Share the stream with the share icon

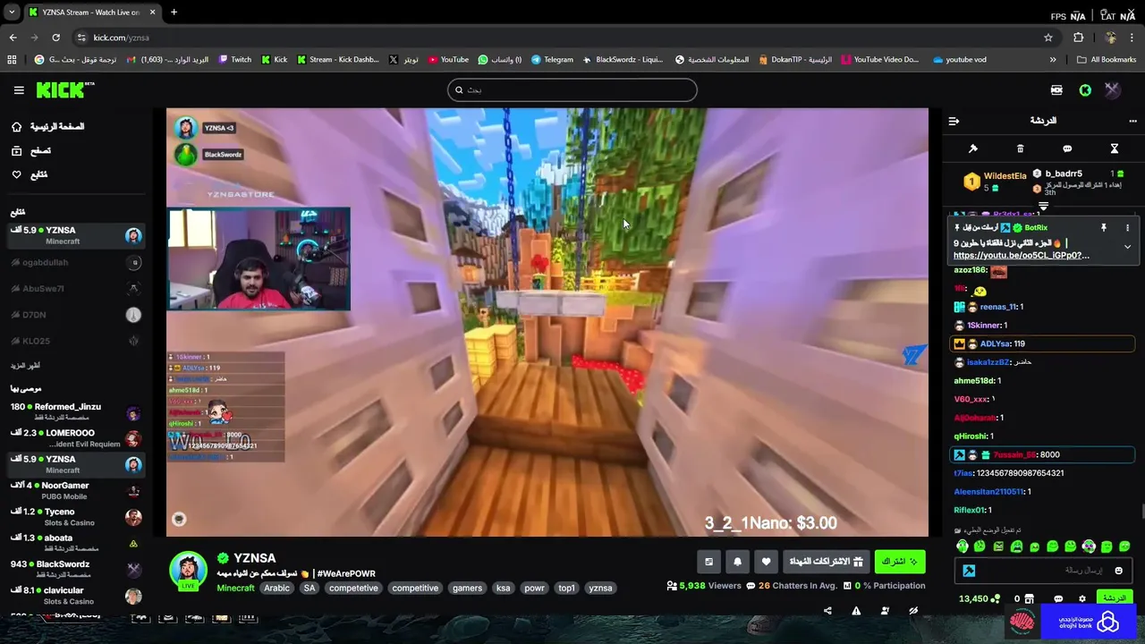pyautogui.click(x=827, y=611)
